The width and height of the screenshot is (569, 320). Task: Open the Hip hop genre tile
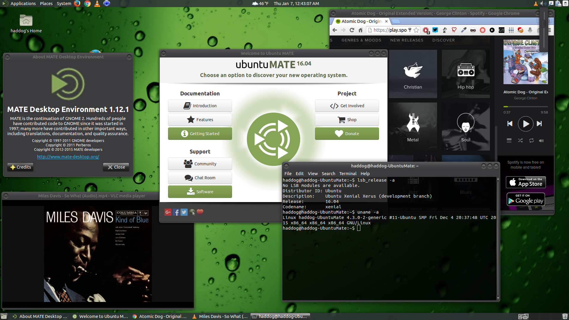pyautogui.click(x=466, y=74)
